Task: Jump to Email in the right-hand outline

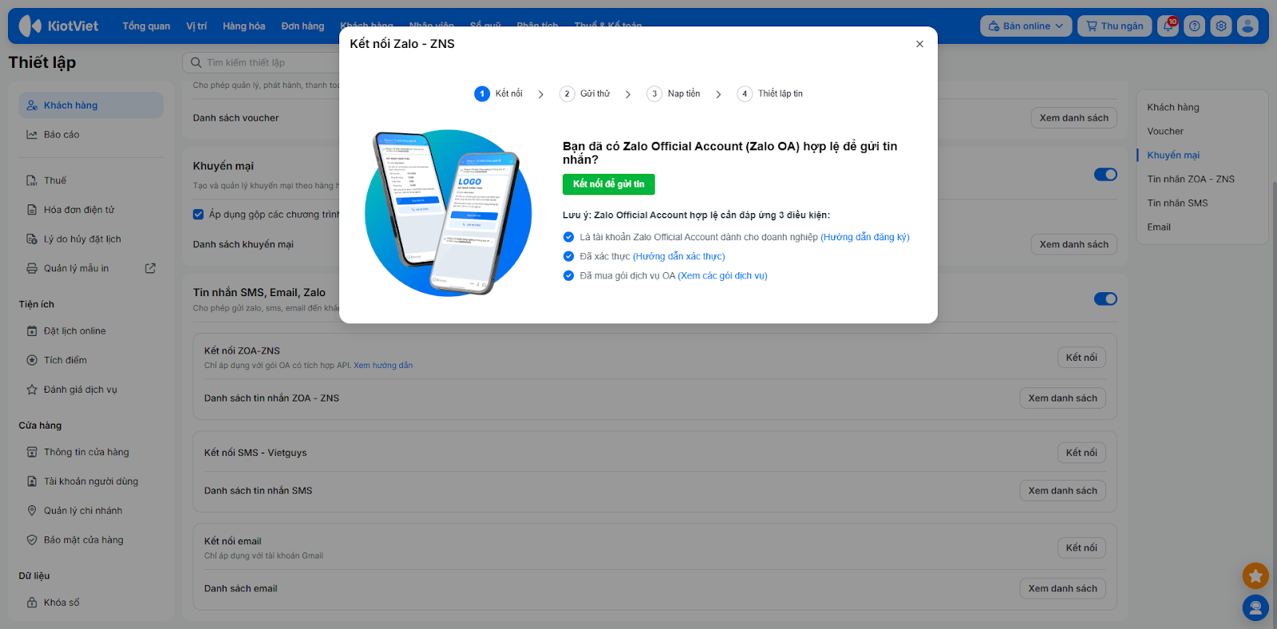Action: 1159,227
